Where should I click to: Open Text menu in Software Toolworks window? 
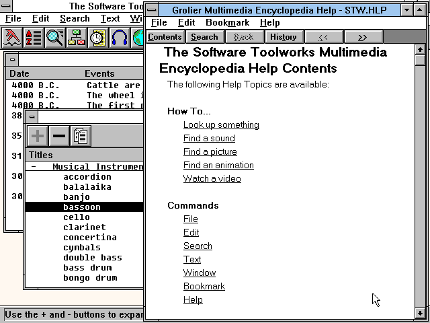pos(110,18)
